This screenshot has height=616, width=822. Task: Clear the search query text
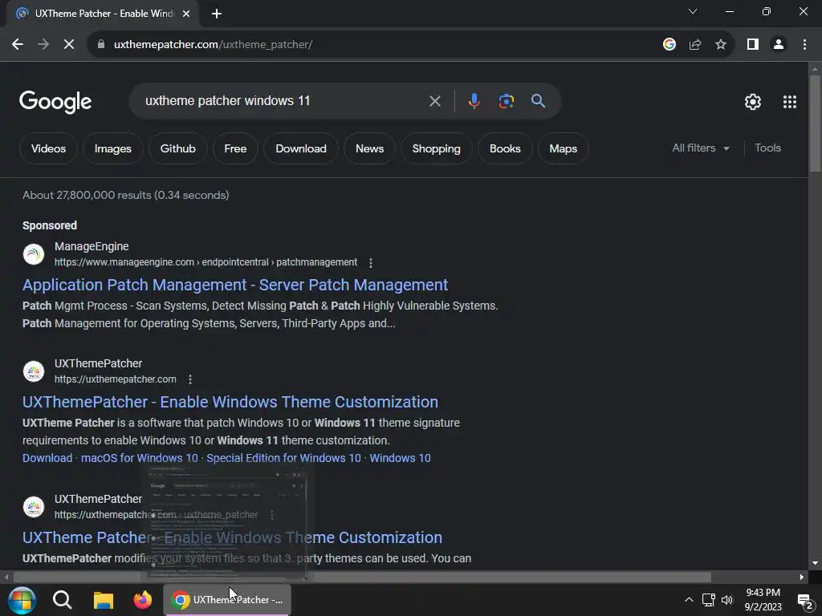click(x=434, y=101)
